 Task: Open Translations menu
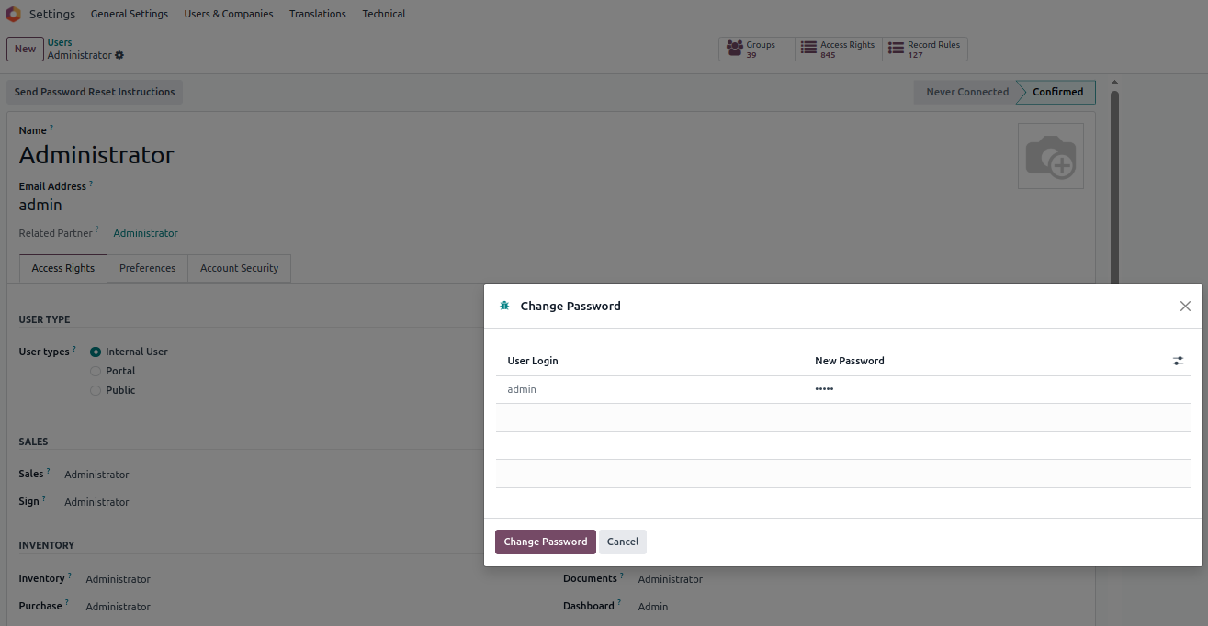click(x=318, y=14)
